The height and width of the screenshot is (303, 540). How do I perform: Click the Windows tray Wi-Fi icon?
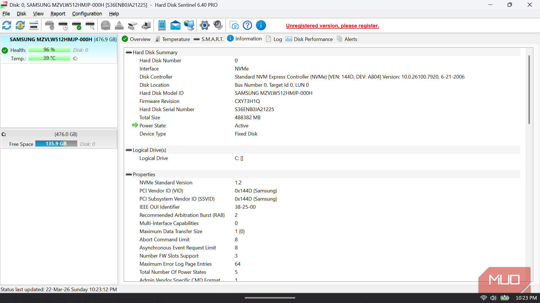coord(483,298)
